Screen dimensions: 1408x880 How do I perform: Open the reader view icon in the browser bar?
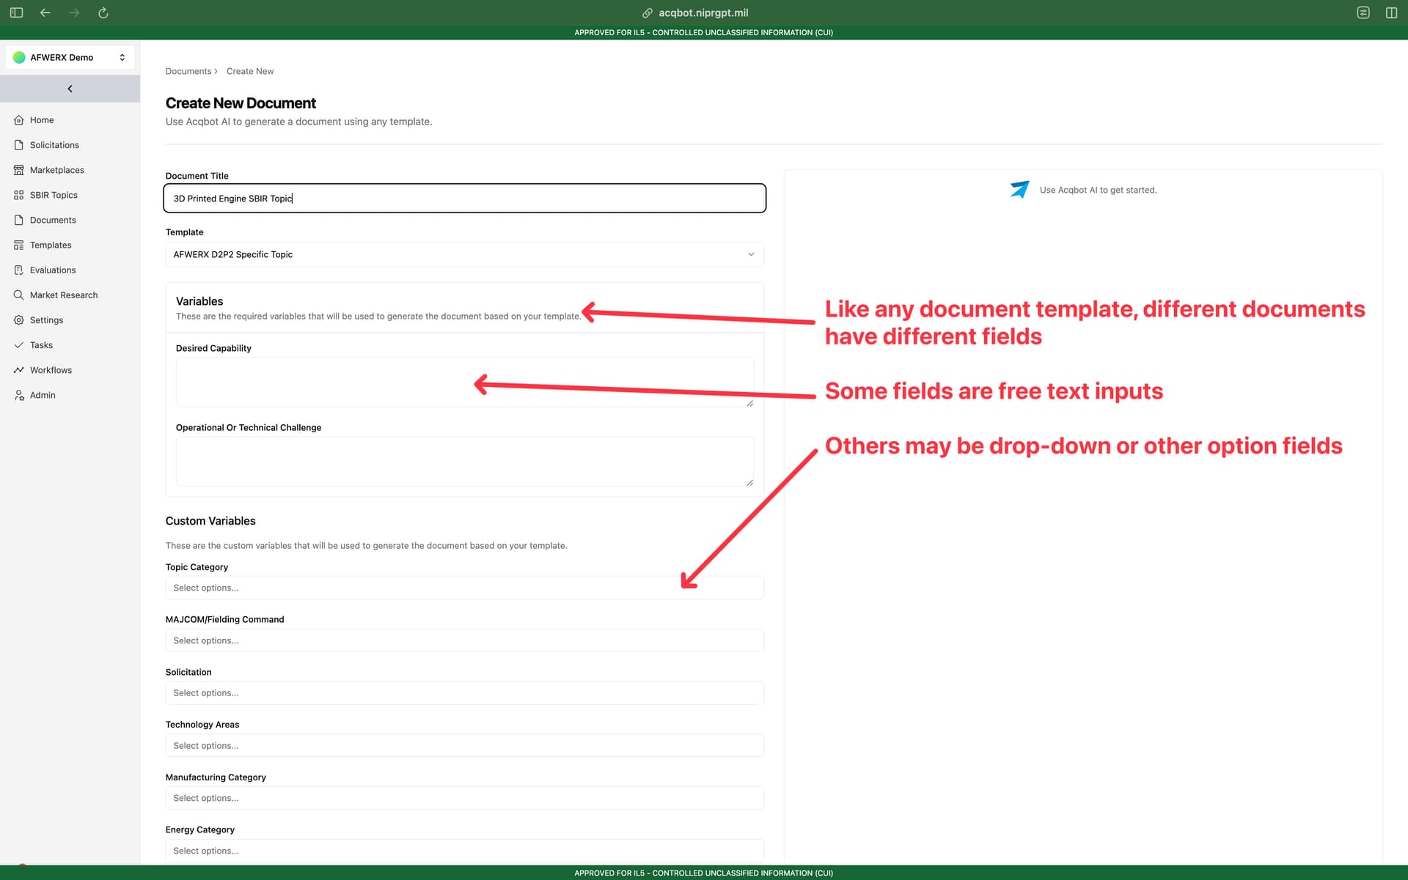coord(1363,12)
